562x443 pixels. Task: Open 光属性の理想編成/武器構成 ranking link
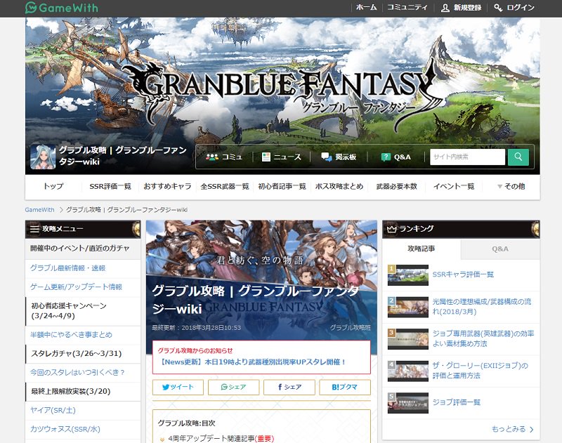click(x=482, y=307)
